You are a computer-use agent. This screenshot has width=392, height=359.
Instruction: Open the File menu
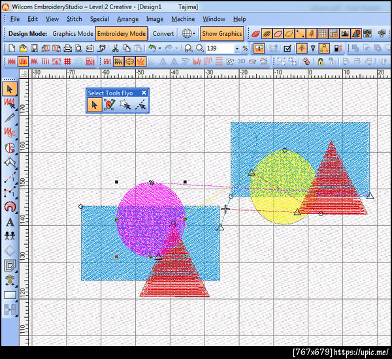click(x=15, y=19)
